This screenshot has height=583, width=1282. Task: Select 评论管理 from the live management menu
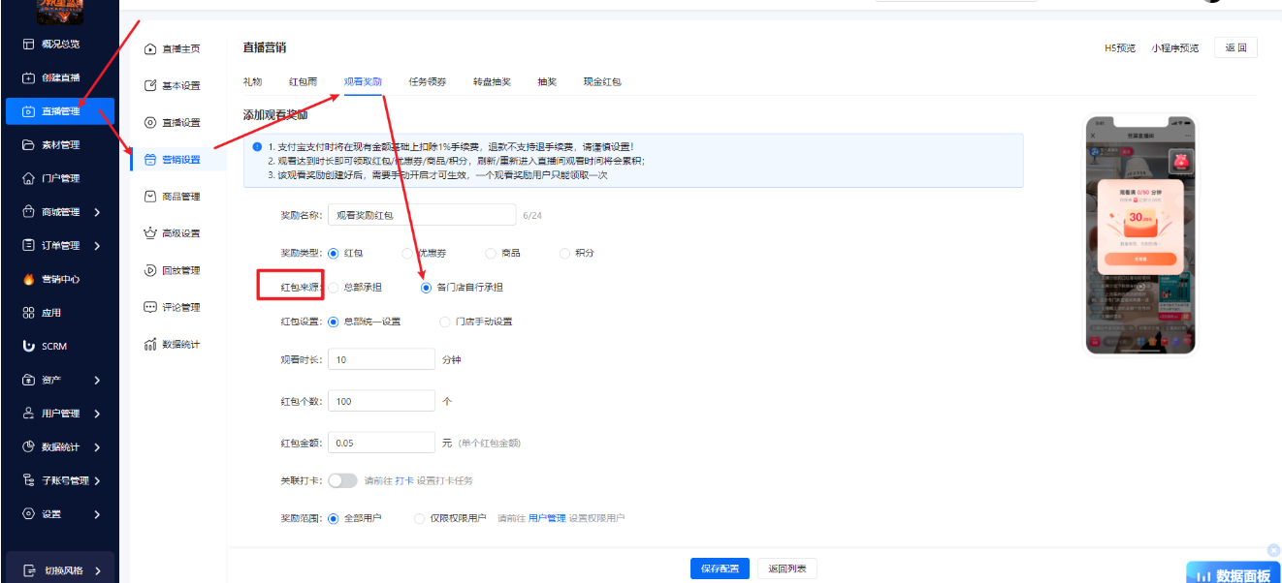(x=178, y=307)
